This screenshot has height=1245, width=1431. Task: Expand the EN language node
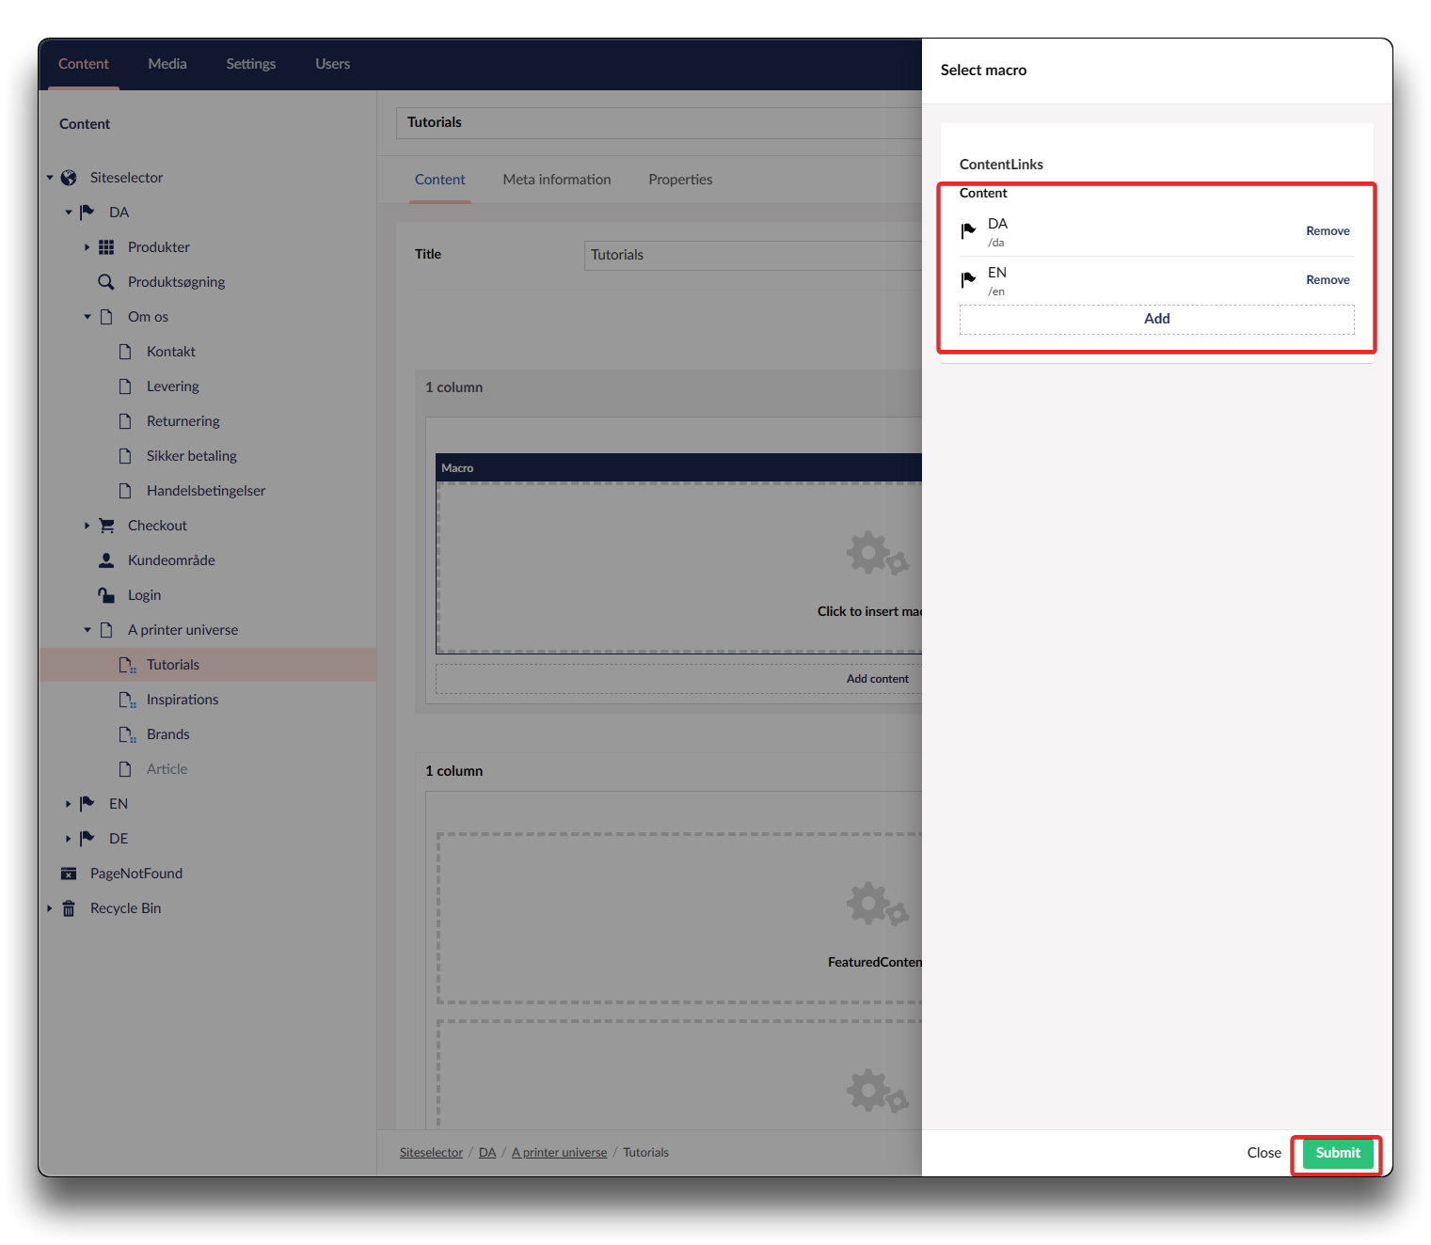pos(68,804)
